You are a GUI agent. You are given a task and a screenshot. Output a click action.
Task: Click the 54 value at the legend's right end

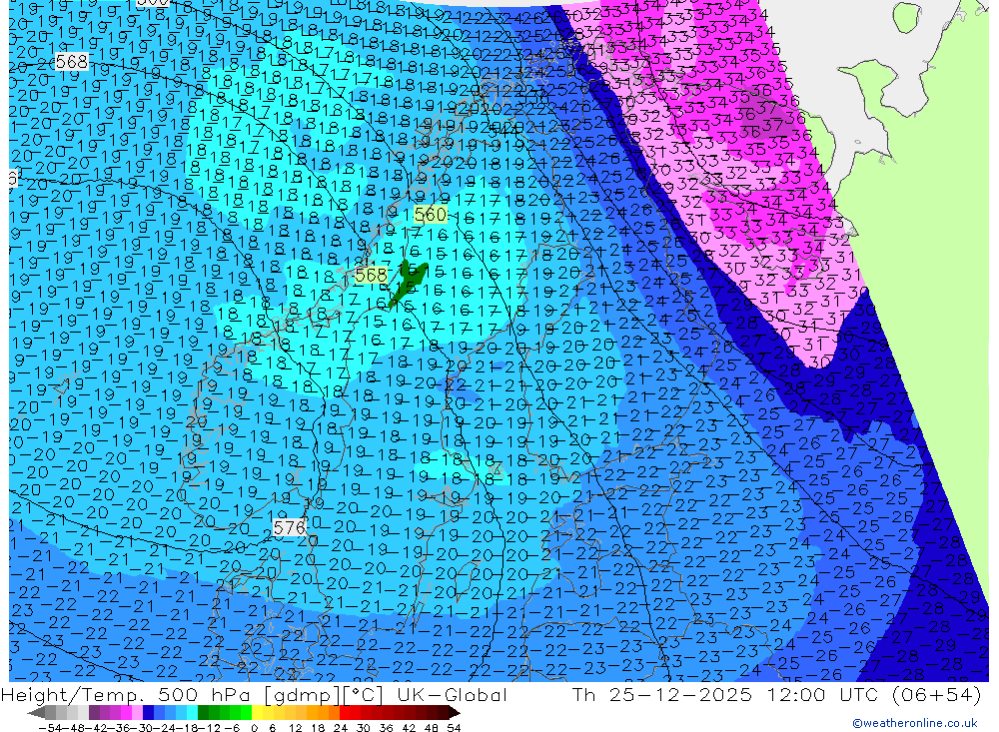coord(454,728)
